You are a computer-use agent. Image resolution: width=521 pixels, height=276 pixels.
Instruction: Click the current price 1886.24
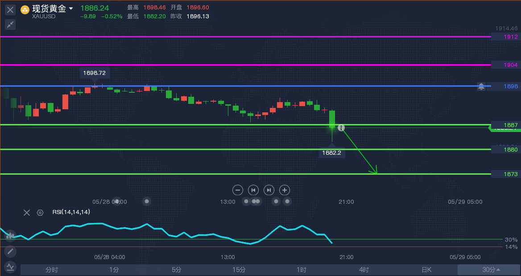[95, 8]
